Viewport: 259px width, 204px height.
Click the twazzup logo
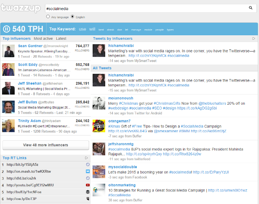pyautogui.click(x=21, y=8)
